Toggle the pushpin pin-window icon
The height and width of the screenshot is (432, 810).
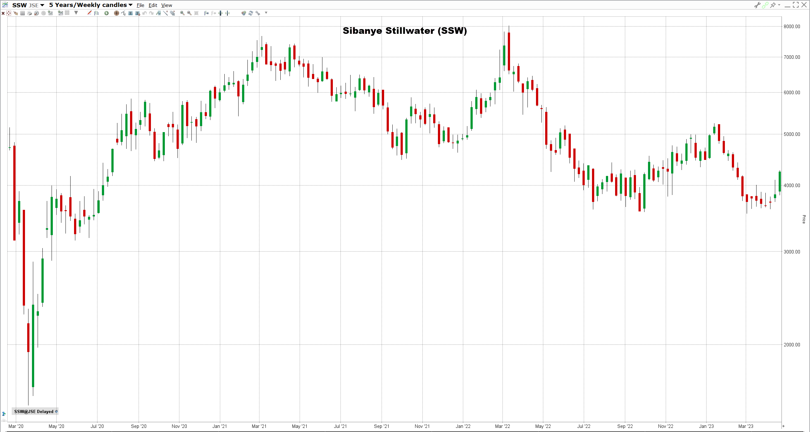773,5
